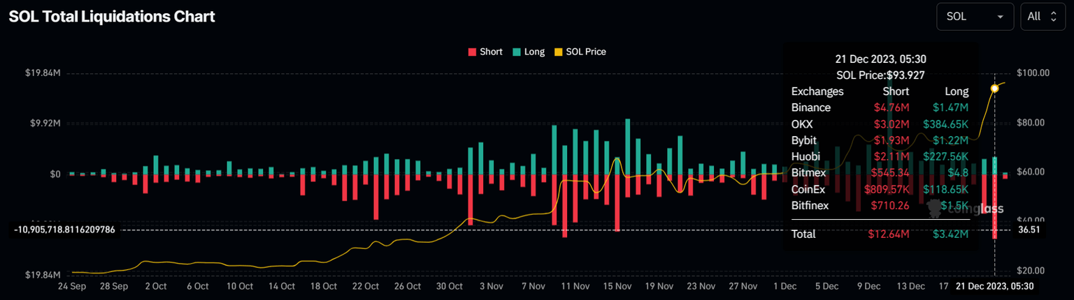Click the $60.00 price axis label
1074x300 pixels.
pos(1032,172)
